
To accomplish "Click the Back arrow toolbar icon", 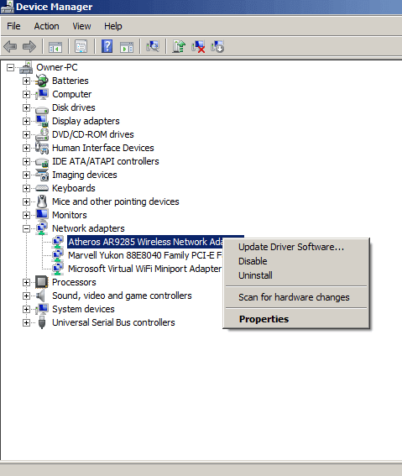I will click(x=10, y=47).
